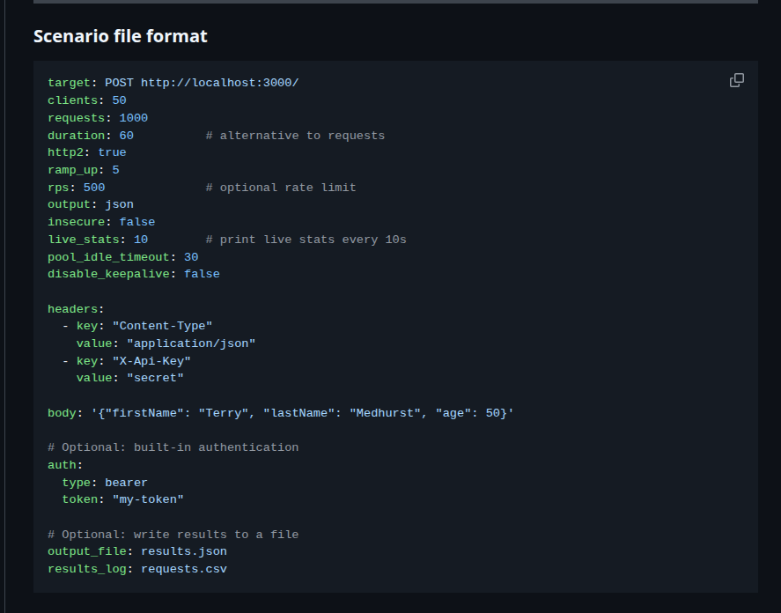Click the 'disable_keepalive: false' line
Screen dimensions: 781x613
[134, 274]
